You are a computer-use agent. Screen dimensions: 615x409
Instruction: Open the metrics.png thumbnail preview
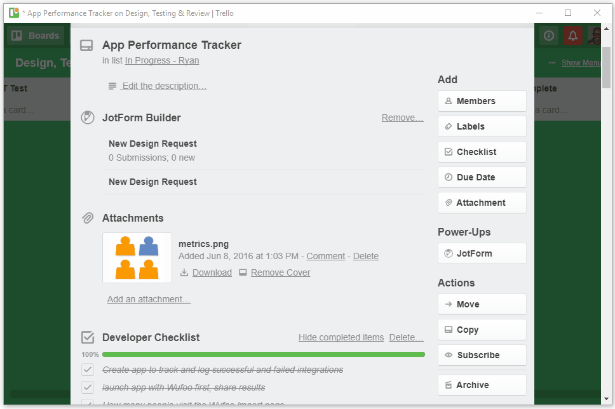(x=137, y=258)
